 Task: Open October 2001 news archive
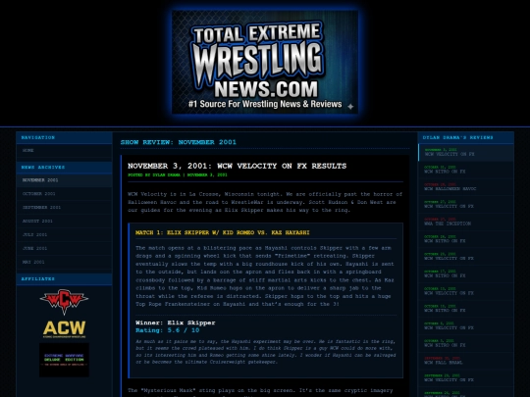[x=64, y=194]
